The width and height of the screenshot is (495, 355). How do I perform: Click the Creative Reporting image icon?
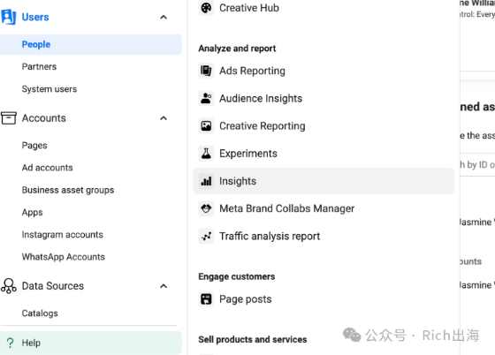(206, 125)
